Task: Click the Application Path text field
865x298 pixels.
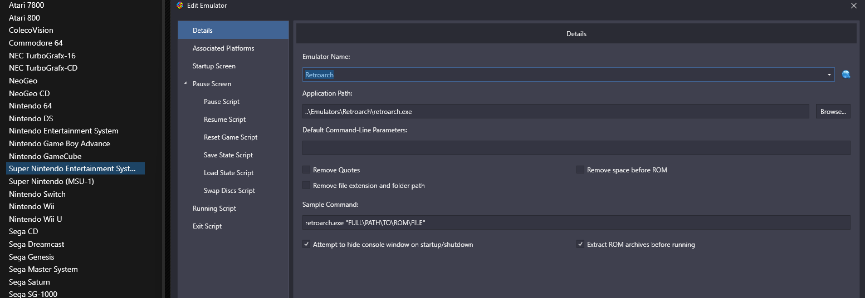Action: (x=555, y=111)
